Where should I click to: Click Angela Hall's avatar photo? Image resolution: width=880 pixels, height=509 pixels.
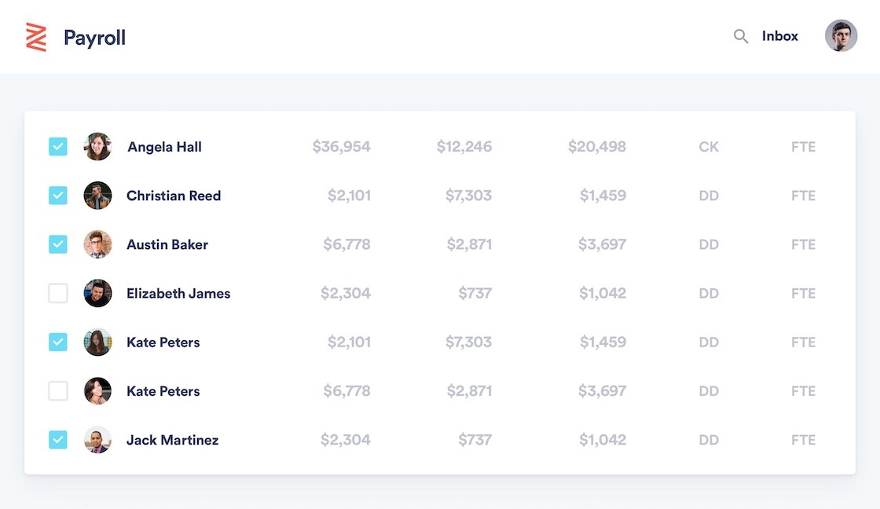click(x=98, y=147)
